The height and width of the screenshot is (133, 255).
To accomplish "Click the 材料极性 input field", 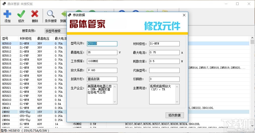I will (164, 44).
